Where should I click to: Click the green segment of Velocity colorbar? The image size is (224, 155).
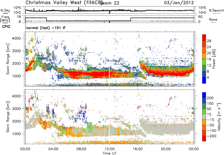(204, 111)
